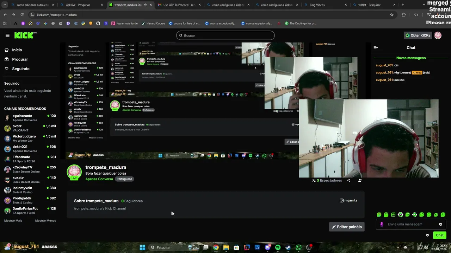
Task: Open the Apenas Conversa category link
Action: [99, 179]
